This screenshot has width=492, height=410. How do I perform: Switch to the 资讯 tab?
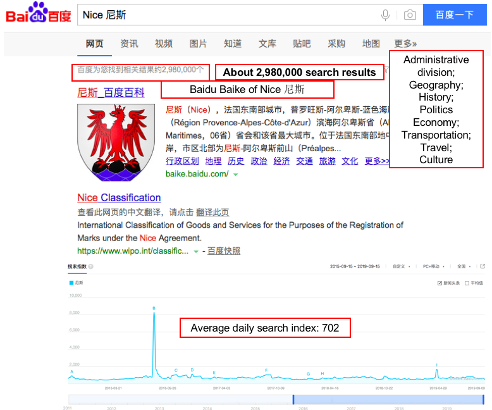[x=129, y=44]
